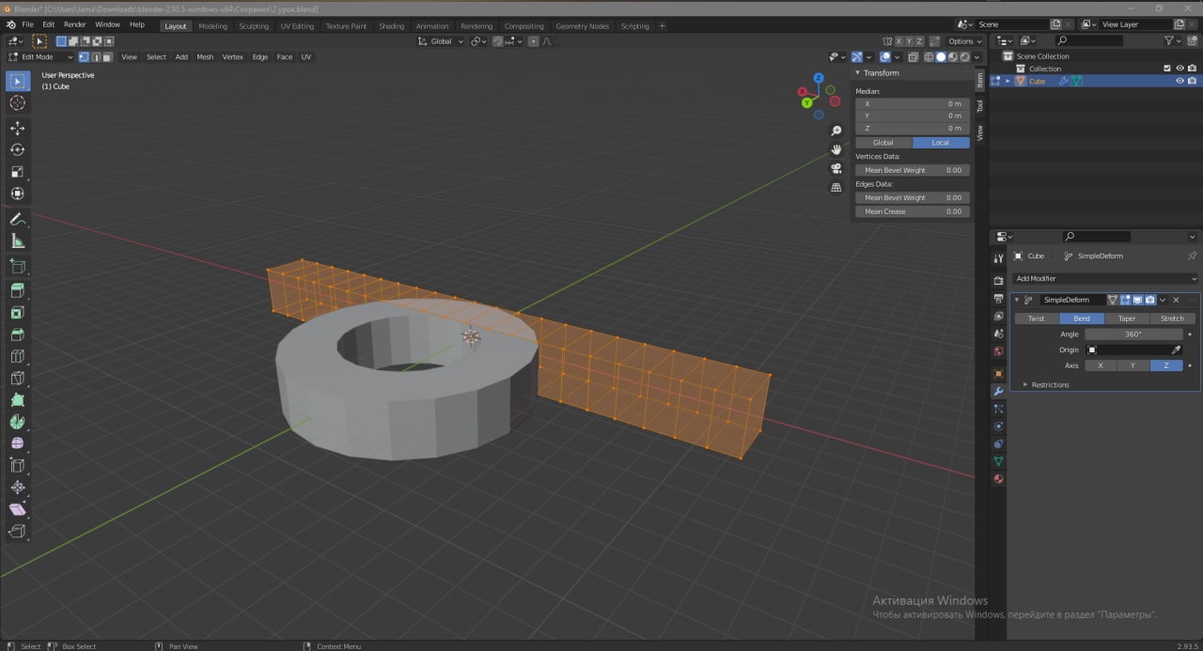This screenshot has width=1203, height=651.
Task: Pick Origin object with eyedropper
Action: [1176, 349]
